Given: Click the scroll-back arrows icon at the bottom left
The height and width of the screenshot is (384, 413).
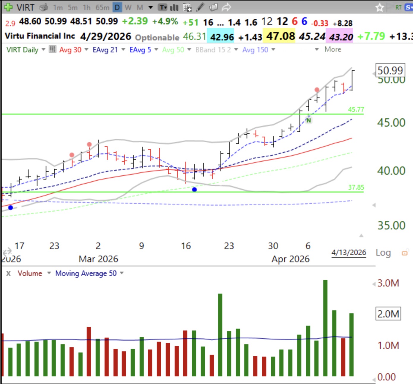Looking at the screenshot, I should 7,253.
